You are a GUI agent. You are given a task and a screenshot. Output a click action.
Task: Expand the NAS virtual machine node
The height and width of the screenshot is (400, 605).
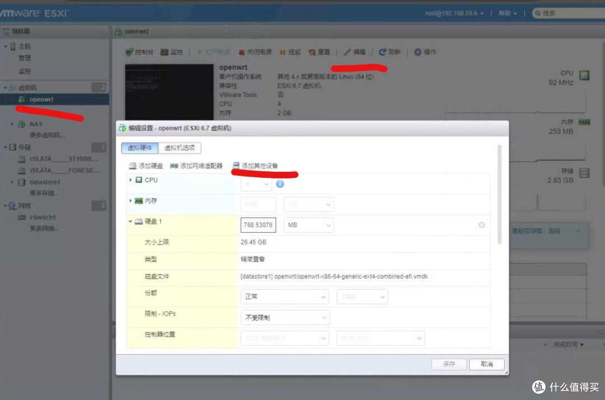tap(12, 124)
